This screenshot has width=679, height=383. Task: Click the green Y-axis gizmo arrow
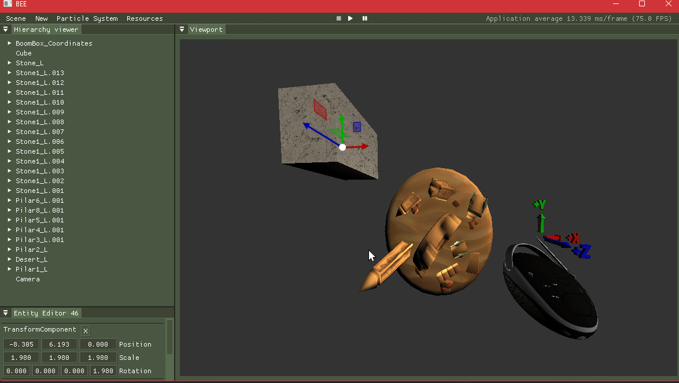point(342,123)
